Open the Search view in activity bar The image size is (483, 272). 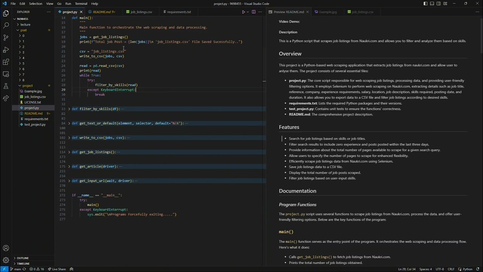(x=6, y=26)
